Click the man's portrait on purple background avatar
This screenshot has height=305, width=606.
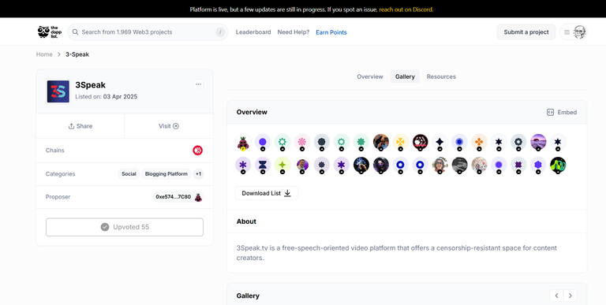(302, 165)
